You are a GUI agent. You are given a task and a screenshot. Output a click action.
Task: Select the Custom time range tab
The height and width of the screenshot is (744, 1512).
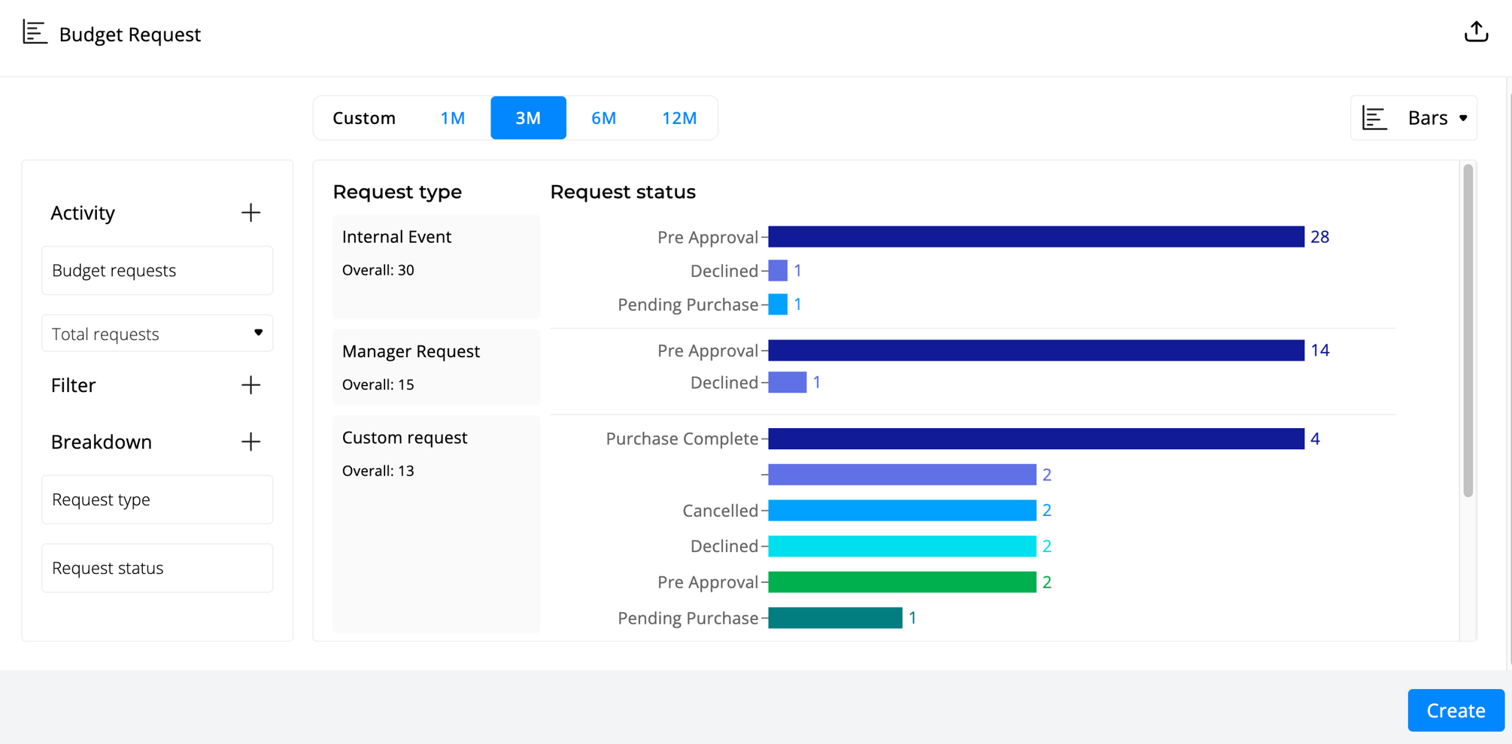pos(364,118)
